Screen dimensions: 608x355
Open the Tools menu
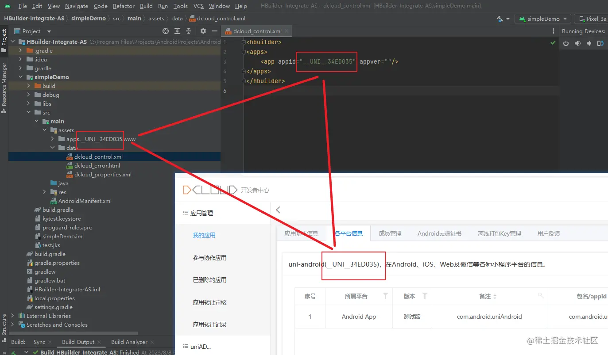coord(181,6)
